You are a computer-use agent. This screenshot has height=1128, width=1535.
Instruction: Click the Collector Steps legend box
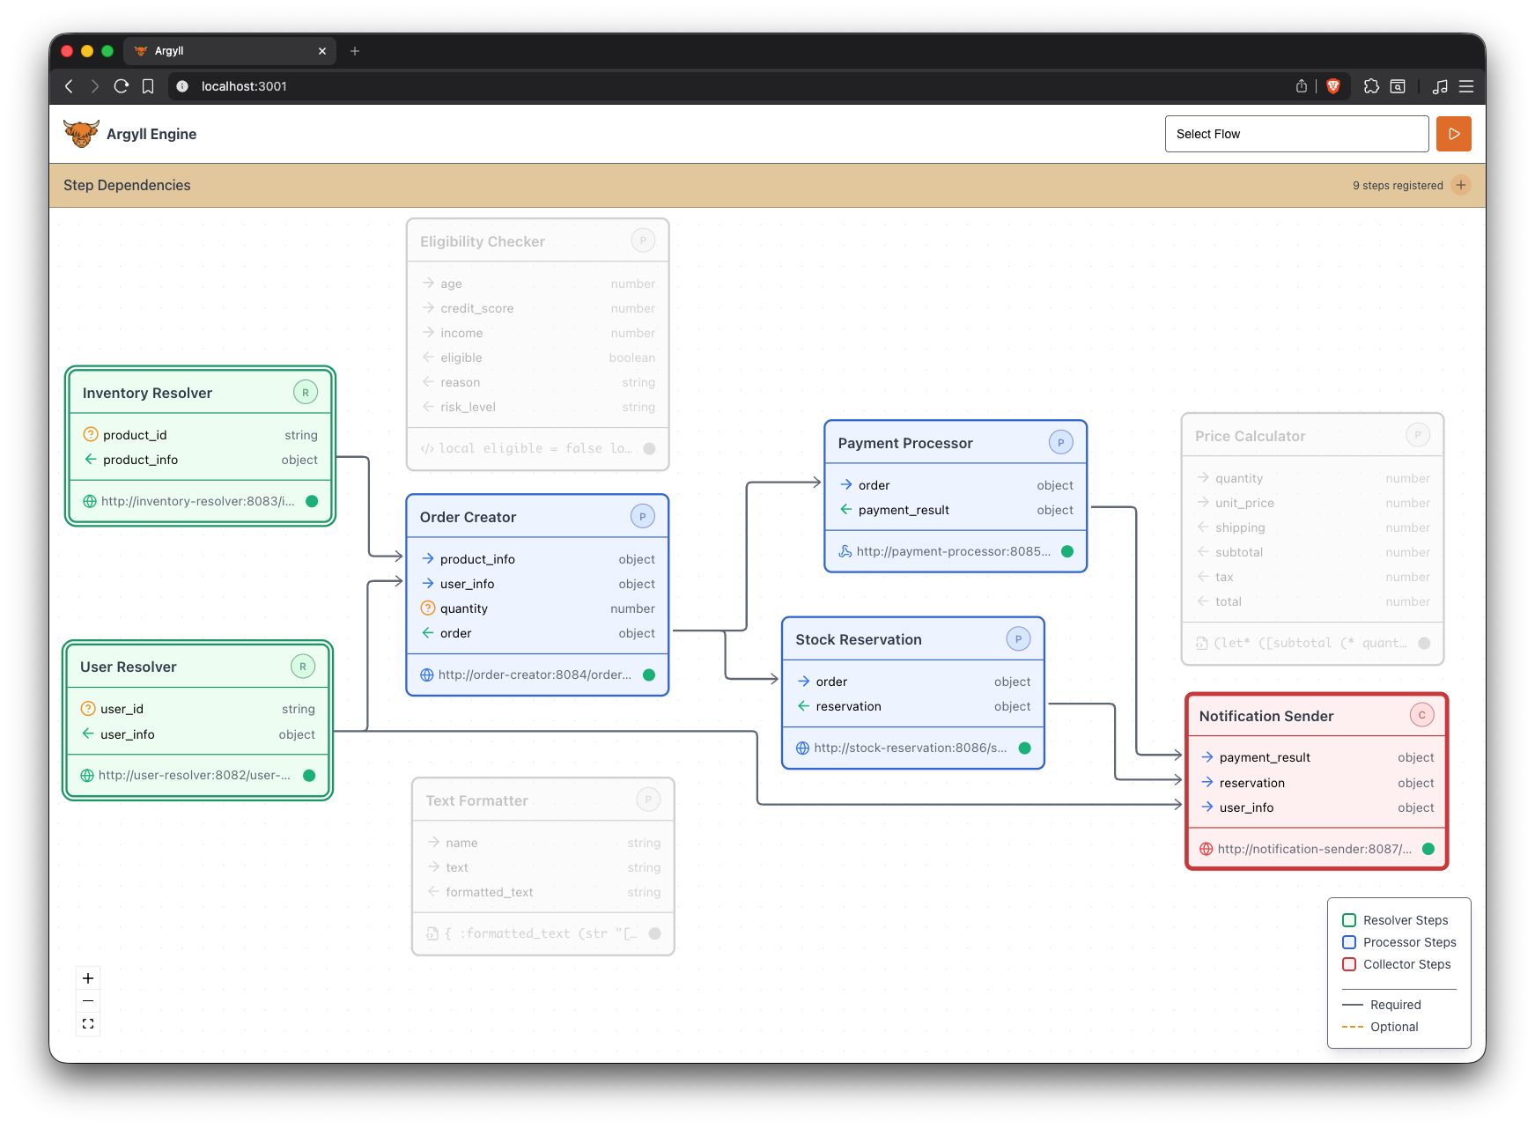pyautogui.click(x=1349, y=964)
